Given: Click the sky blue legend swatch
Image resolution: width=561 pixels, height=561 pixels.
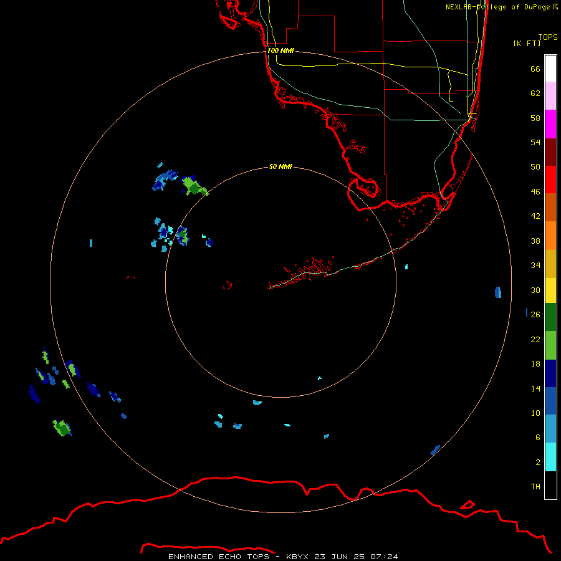Looking at the screenshot, I should [550, 429].
